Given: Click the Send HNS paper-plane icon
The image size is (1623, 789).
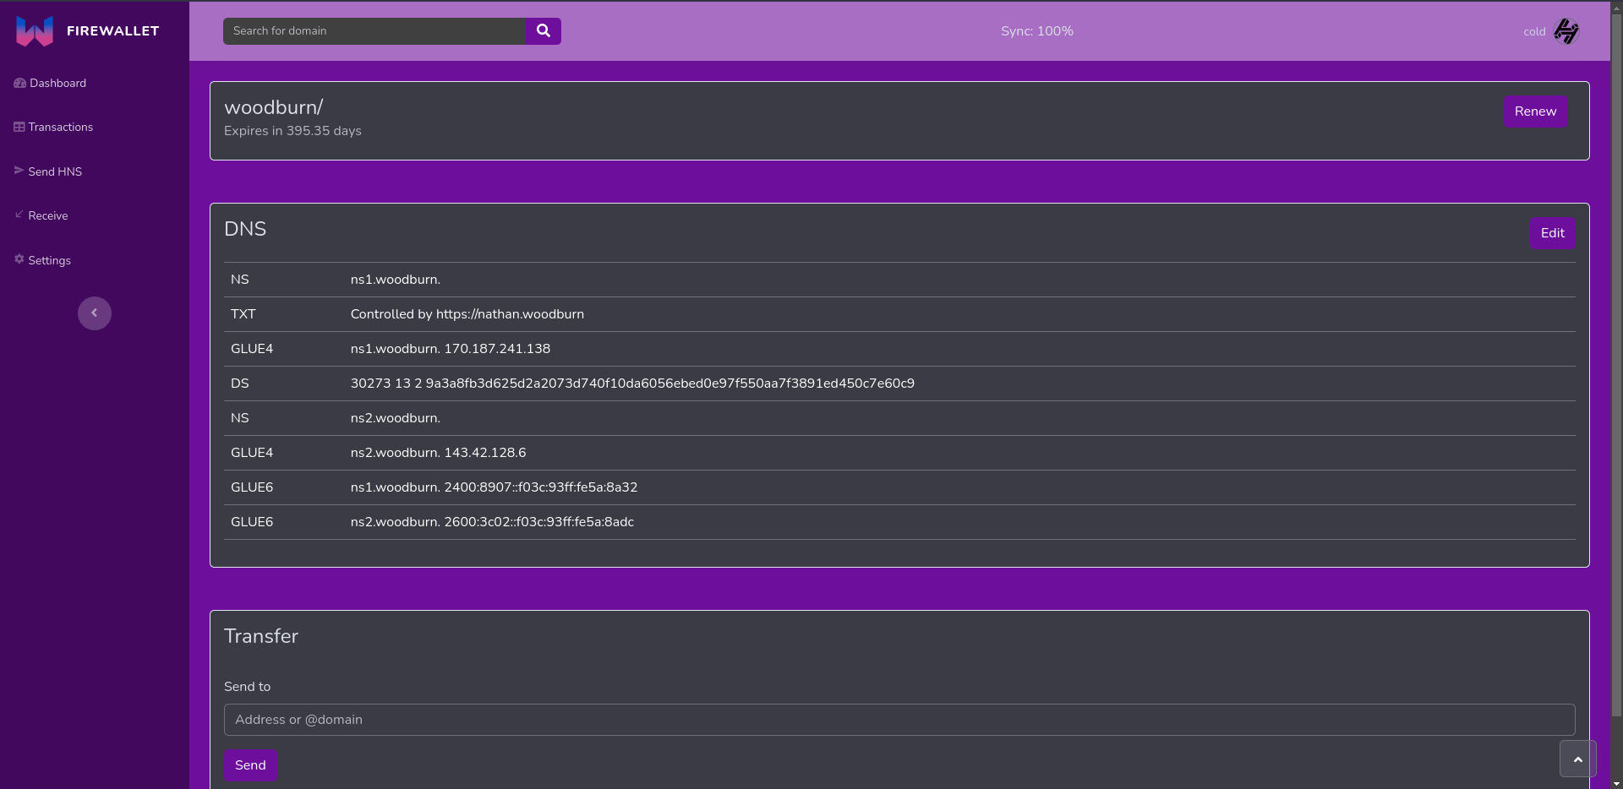Looking at the screenshot, I should [18, 171].
